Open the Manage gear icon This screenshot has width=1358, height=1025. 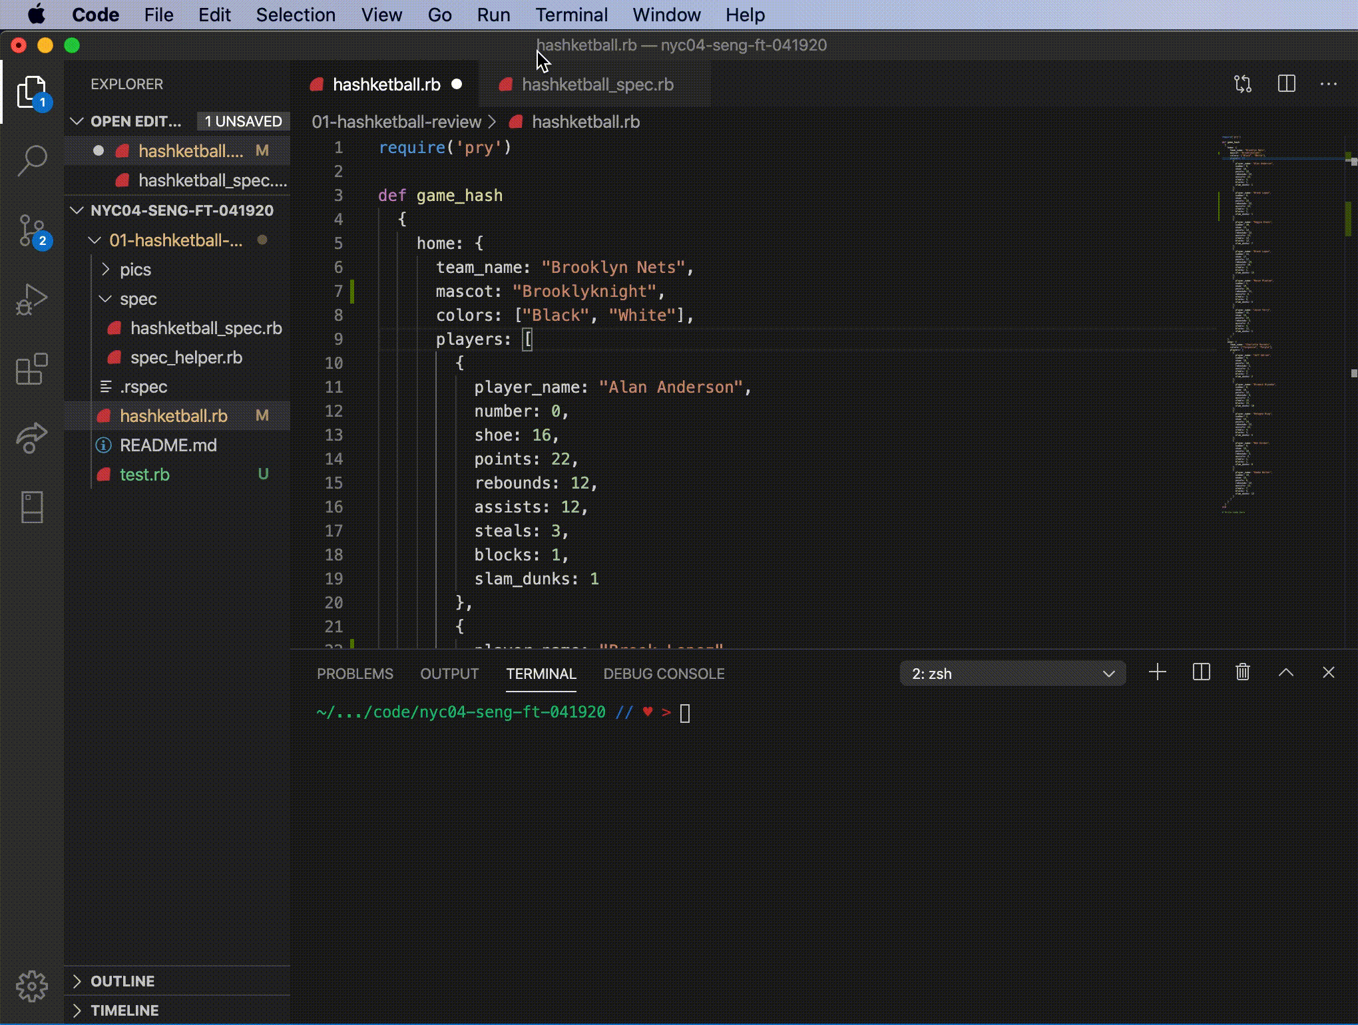32,986
